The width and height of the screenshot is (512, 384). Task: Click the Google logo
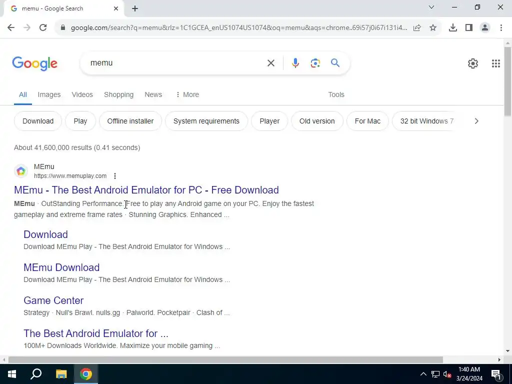34,63
